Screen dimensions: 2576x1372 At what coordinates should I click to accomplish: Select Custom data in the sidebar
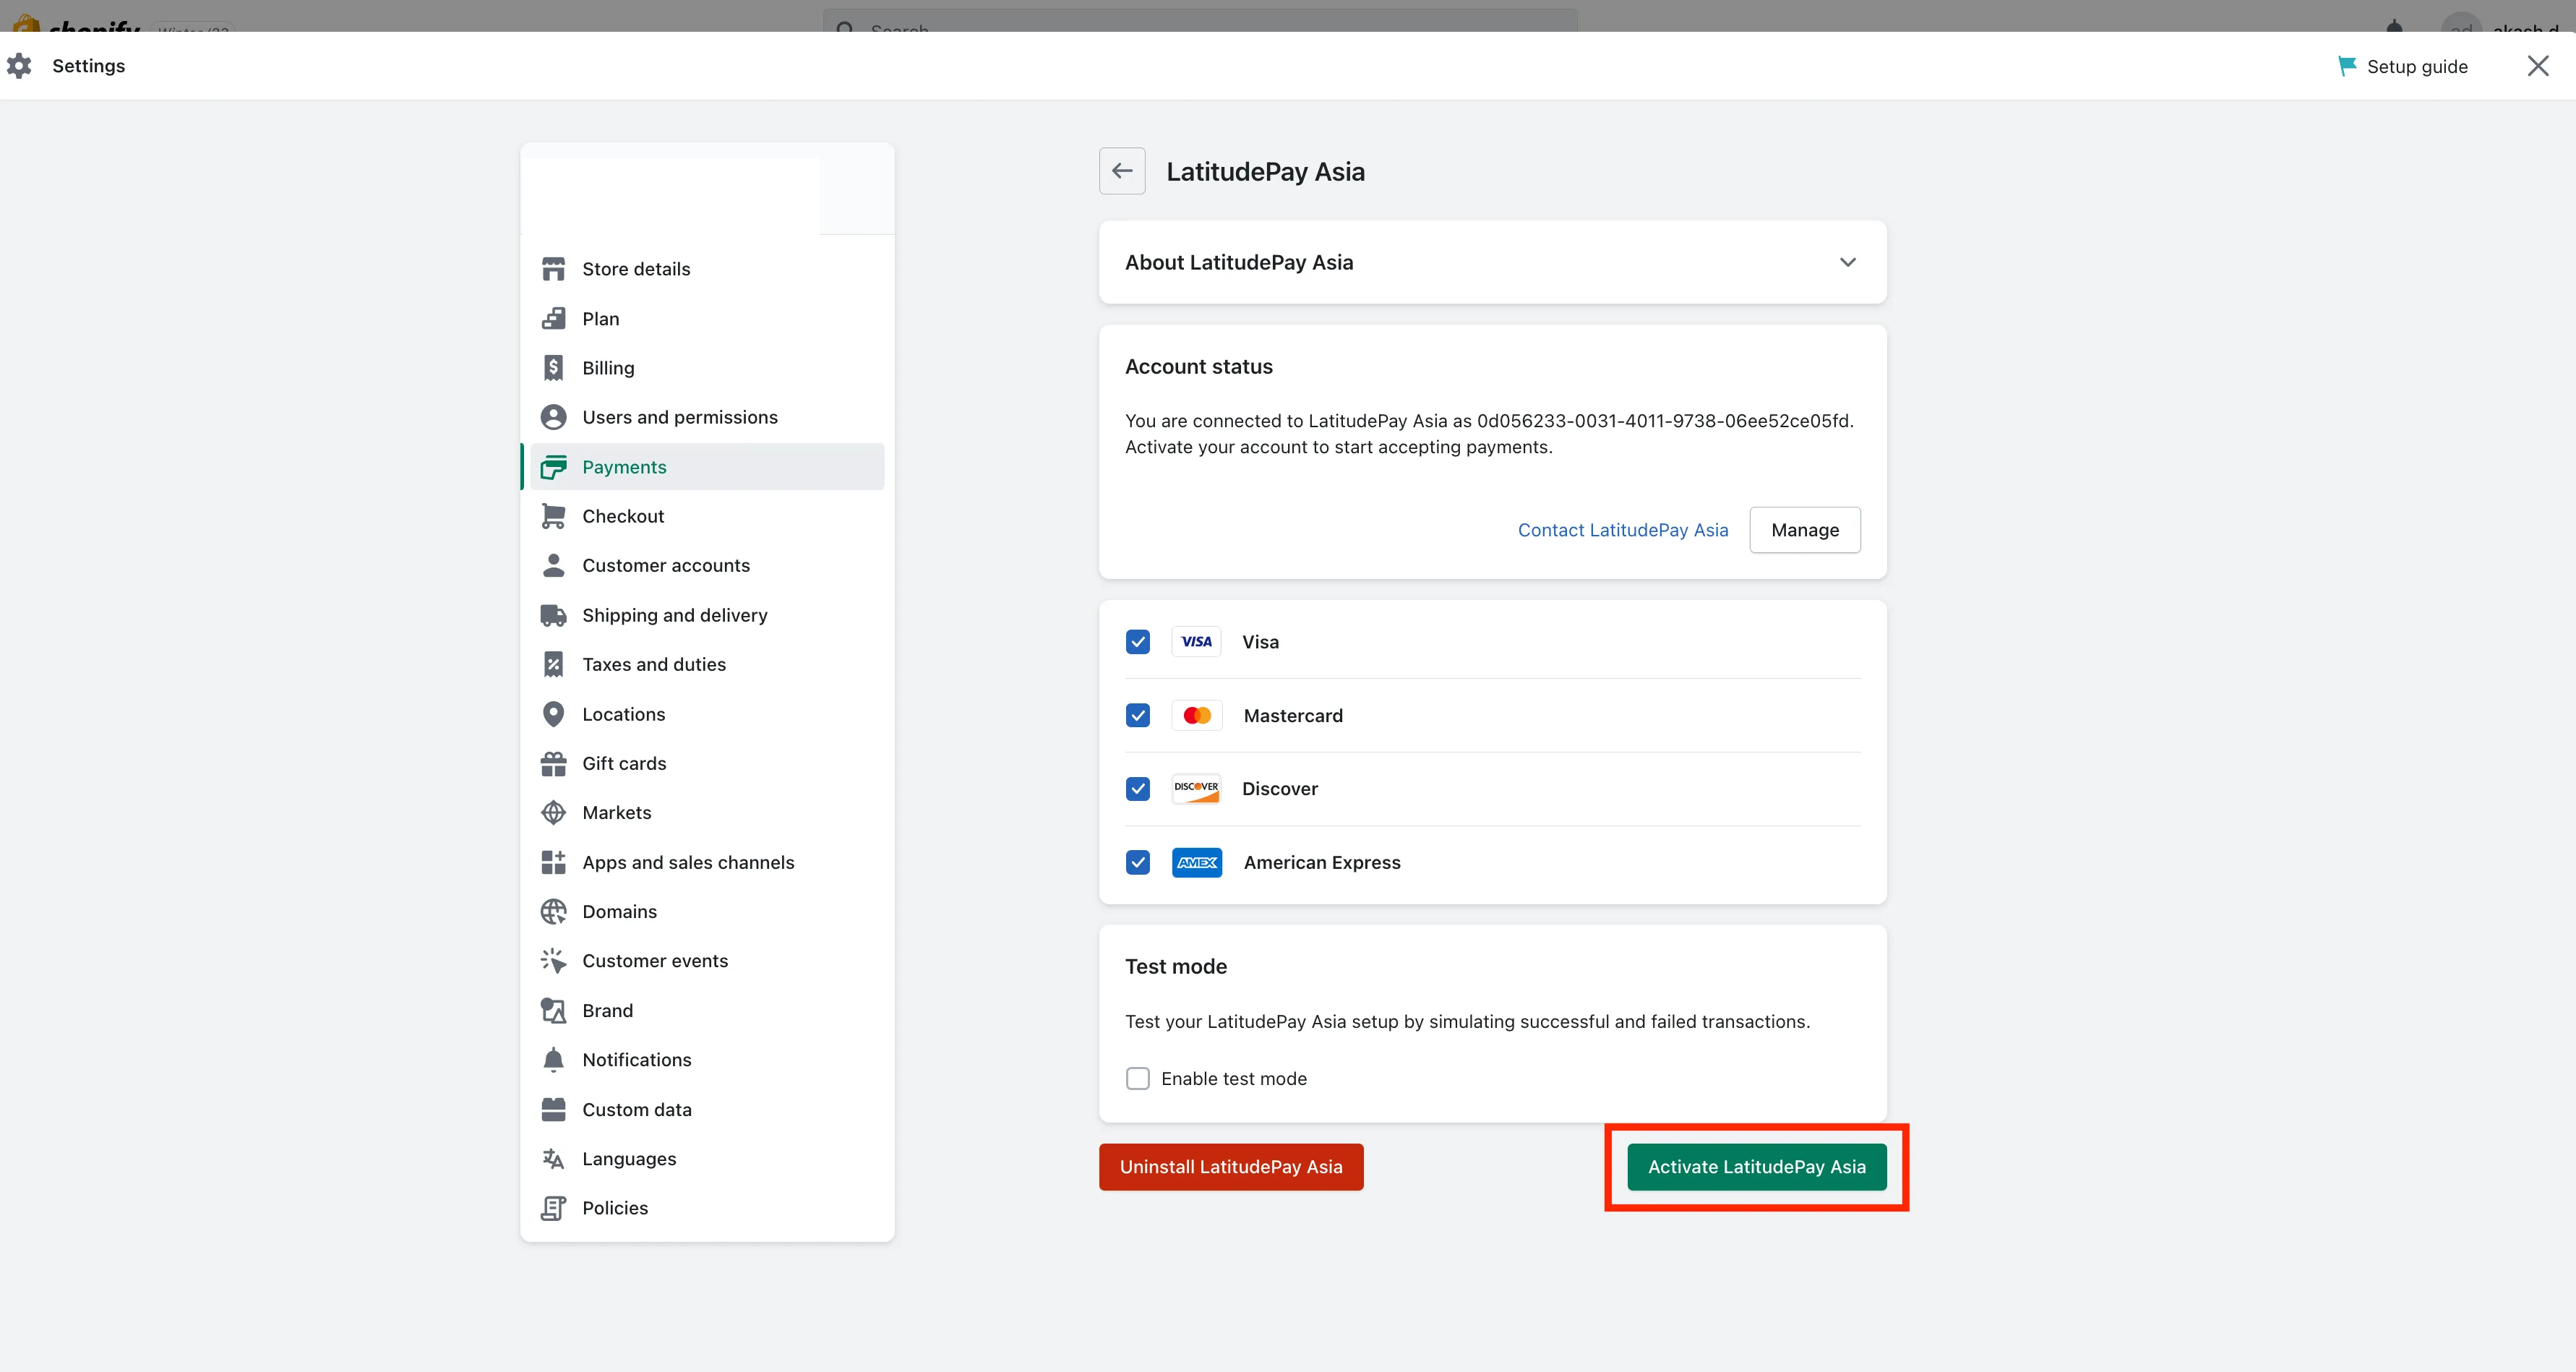(x=707, y=1109)
